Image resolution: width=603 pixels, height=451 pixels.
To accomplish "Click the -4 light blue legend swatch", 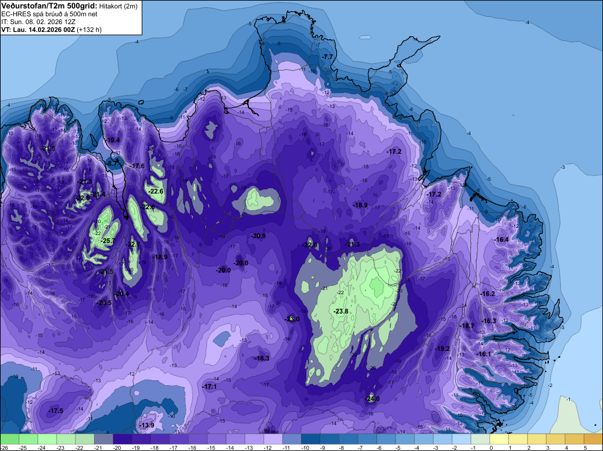I will point(424,439).
